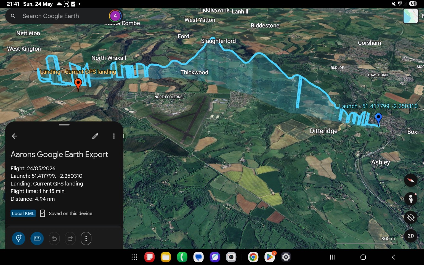This screenshot has width=424, height=265.
Task: Tap the home navigation button
Action: click(363, 257)
